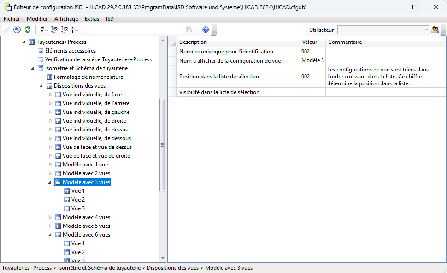Screen dimensions: 447x273
Task: Select Vérification de la scène Tuyauteries+Process
Action: click(98, 59)
